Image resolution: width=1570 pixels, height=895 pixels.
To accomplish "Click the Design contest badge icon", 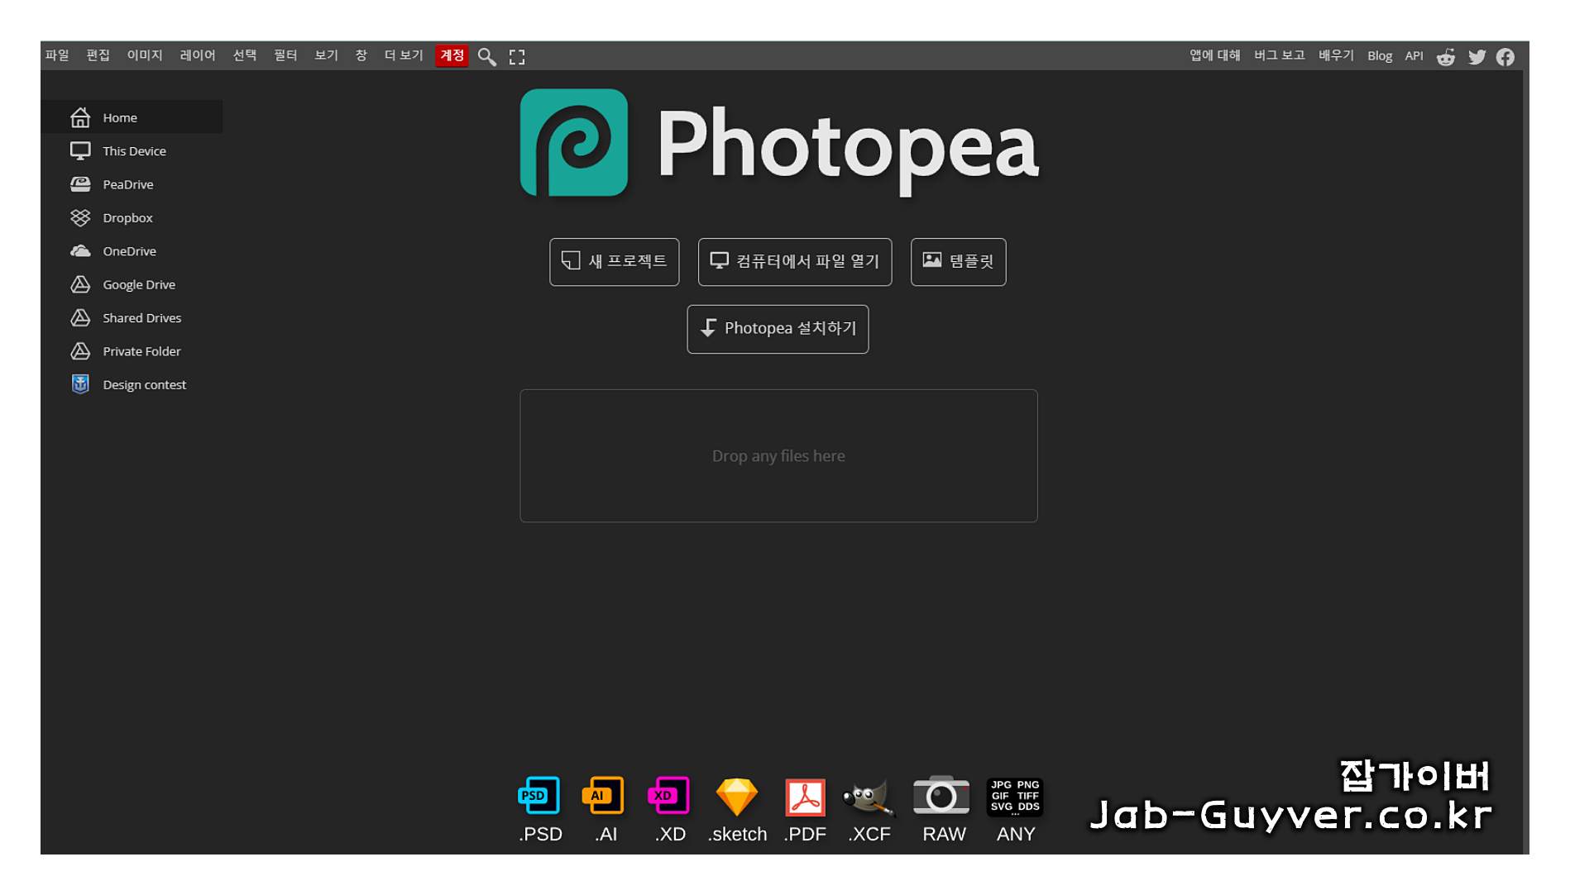I will pyautogui.click(x=80, y=384).
